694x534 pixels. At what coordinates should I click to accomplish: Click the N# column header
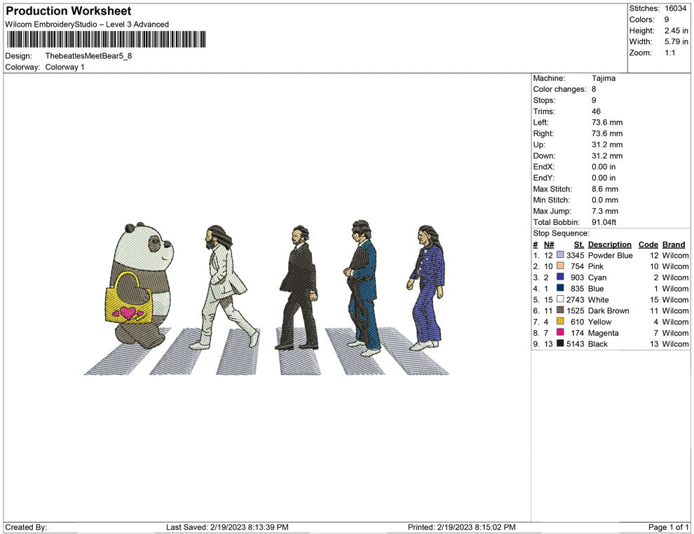pyautogui.click(x=549, y=244)
